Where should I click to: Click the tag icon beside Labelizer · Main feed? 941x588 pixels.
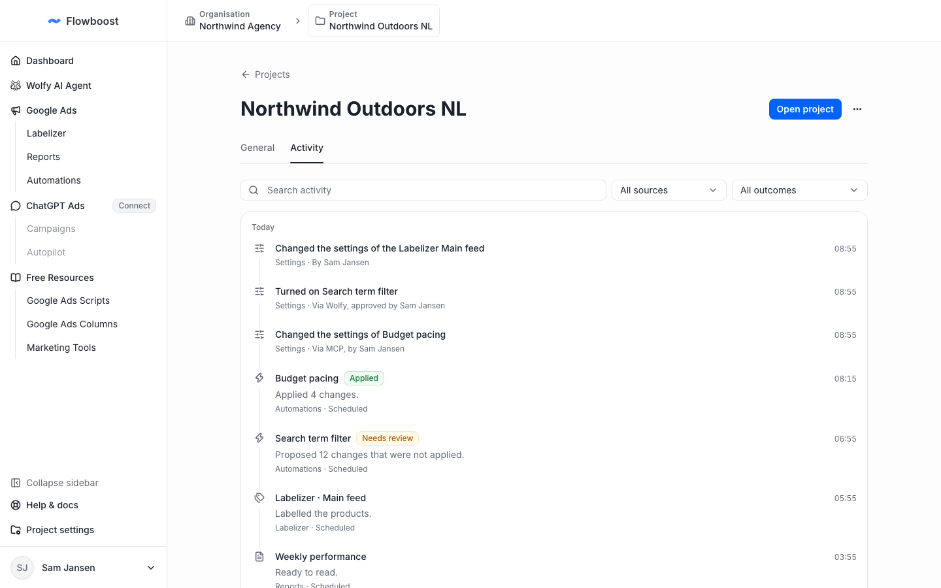[259, 497]
